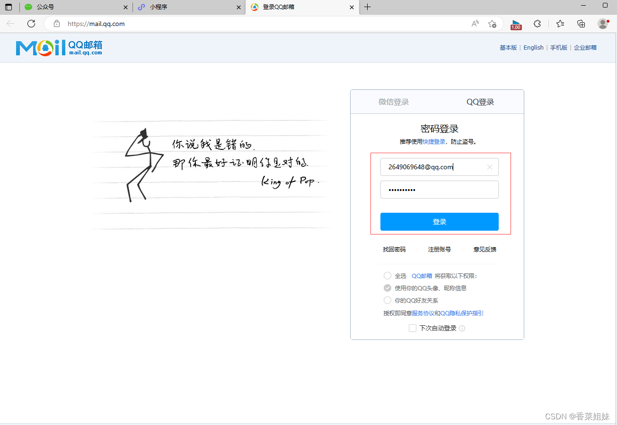Viewport: 617px width, 425px height.
Task: Open the QQ隐私保护指引 link
Action: (462, 313)
